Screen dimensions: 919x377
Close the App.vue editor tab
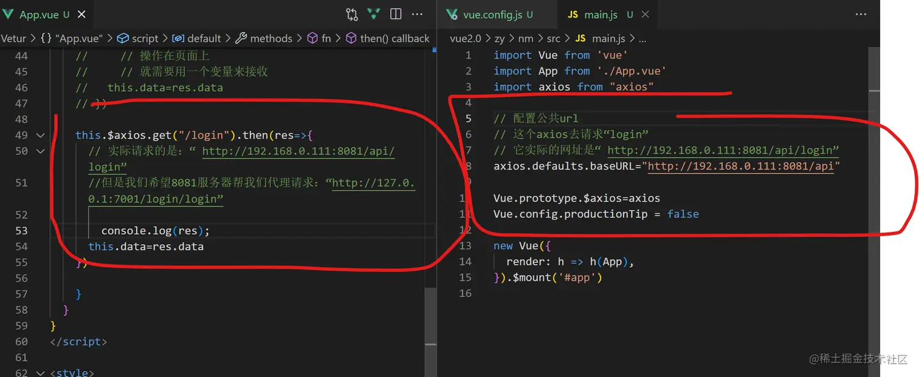[82, 14]
